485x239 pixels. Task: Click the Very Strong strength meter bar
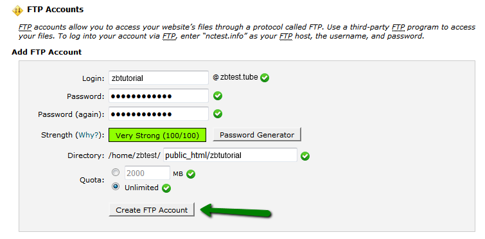[x=157, y=135]
